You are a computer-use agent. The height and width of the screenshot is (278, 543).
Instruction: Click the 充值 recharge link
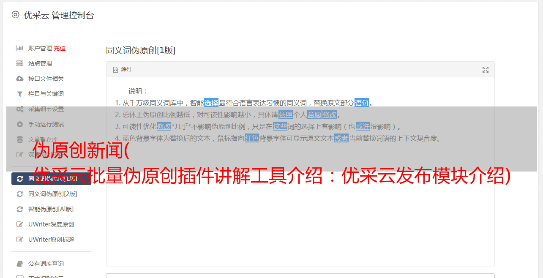point(60,48)
